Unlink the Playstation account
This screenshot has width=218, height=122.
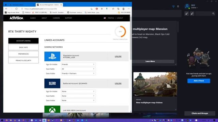(118, 56)
